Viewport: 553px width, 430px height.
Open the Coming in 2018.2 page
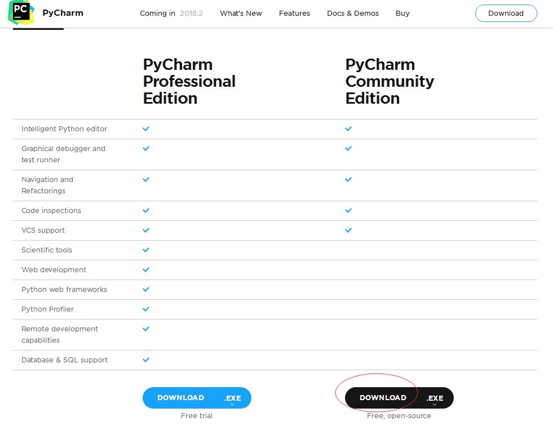point(171,13)
